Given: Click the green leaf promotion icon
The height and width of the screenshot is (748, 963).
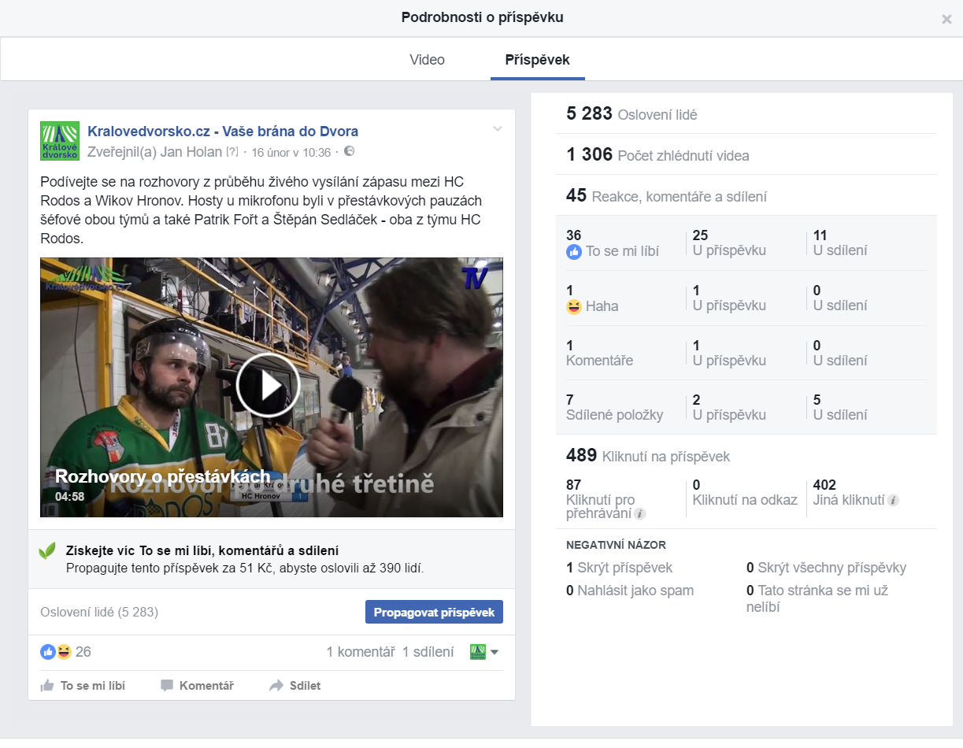Looking at the screenshot, I should [48, 552].
